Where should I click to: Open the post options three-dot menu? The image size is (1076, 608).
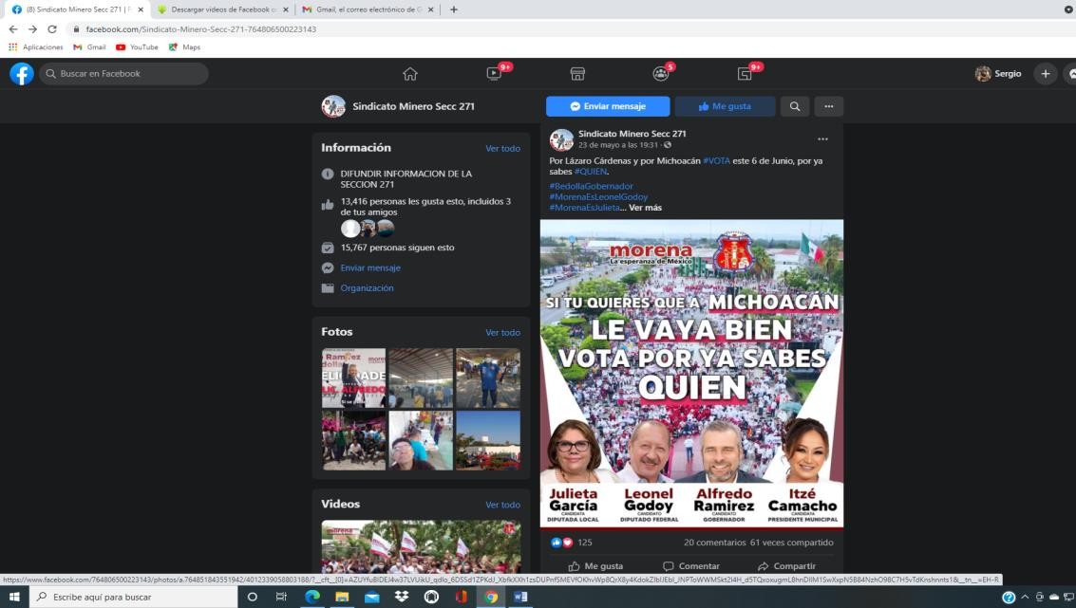tap(822, 139)
